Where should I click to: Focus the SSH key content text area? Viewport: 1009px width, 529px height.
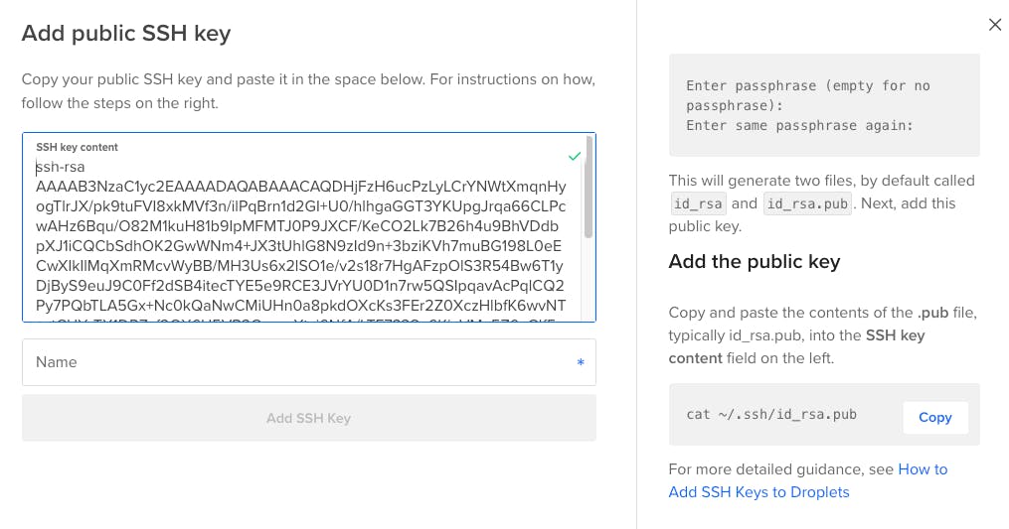tap(298, 238)
